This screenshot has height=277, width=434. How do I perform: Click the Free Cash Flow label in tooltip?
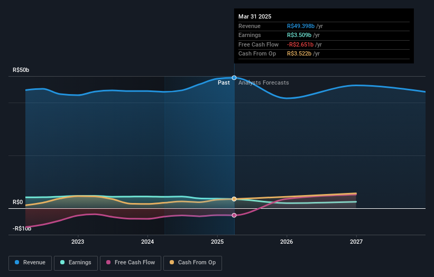258,44
